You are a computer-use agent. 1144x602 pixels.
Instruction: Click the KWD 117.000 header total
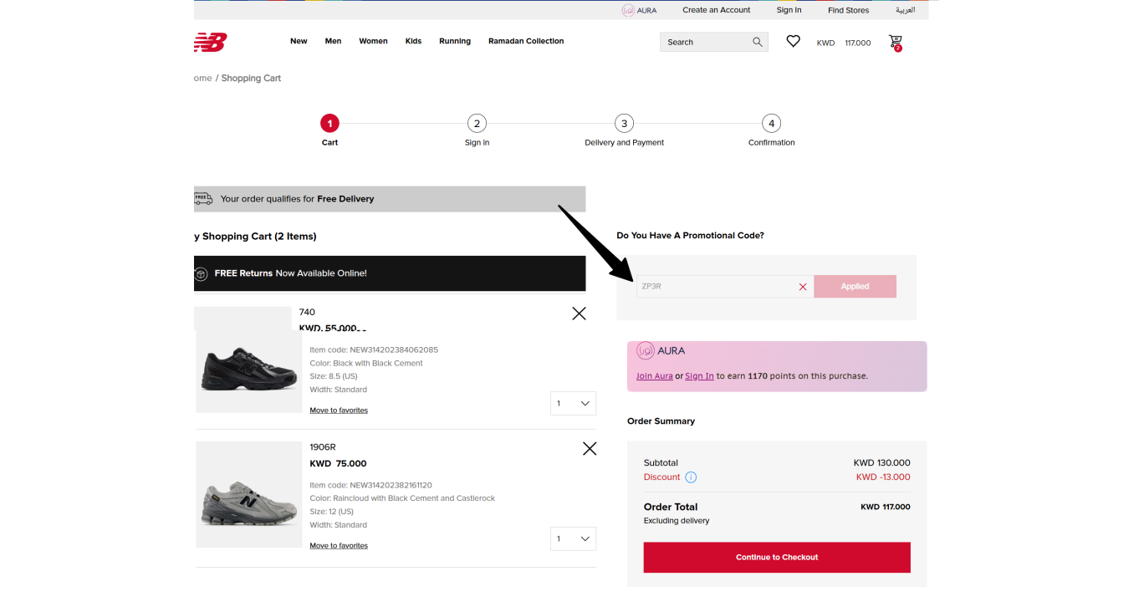pos(844,43)
